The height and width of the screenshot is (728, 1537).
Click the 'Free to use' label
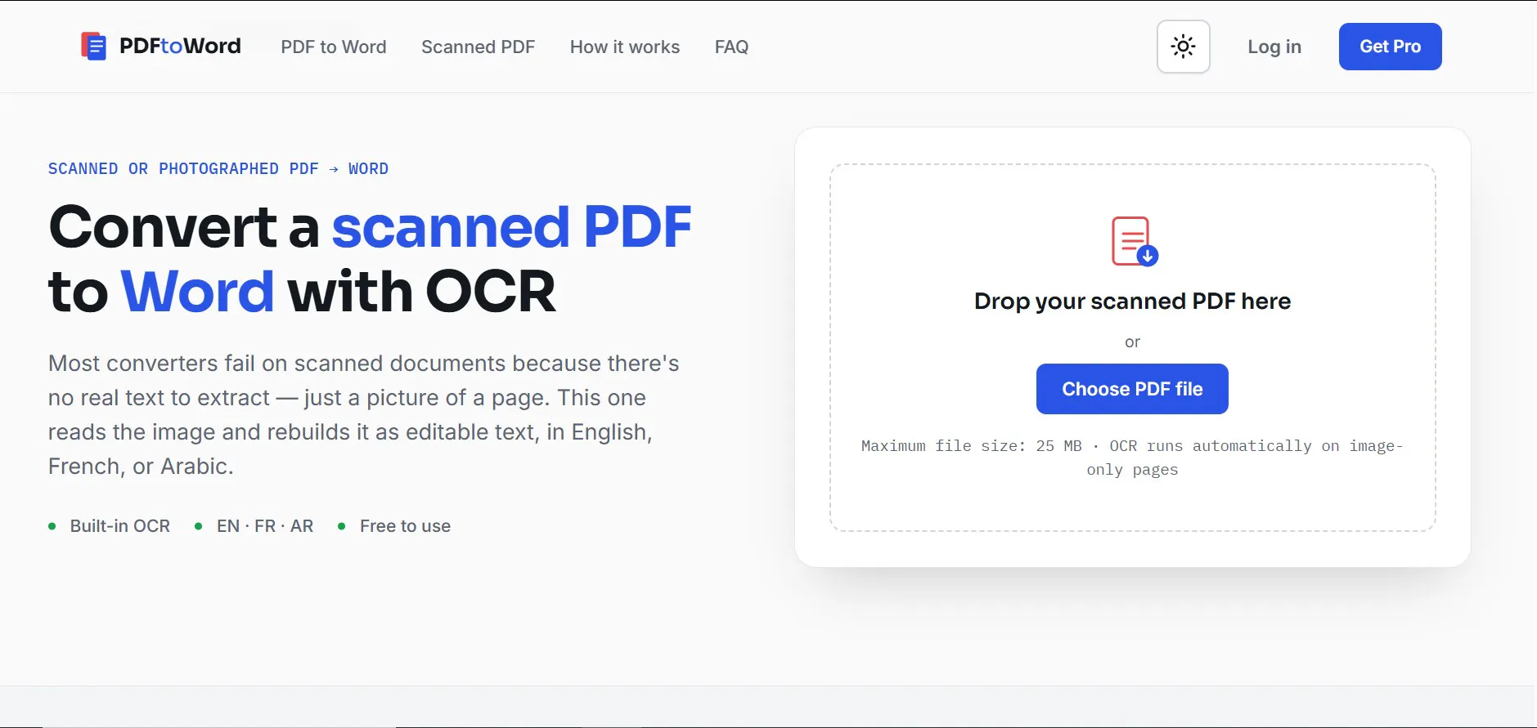point(405,526)
